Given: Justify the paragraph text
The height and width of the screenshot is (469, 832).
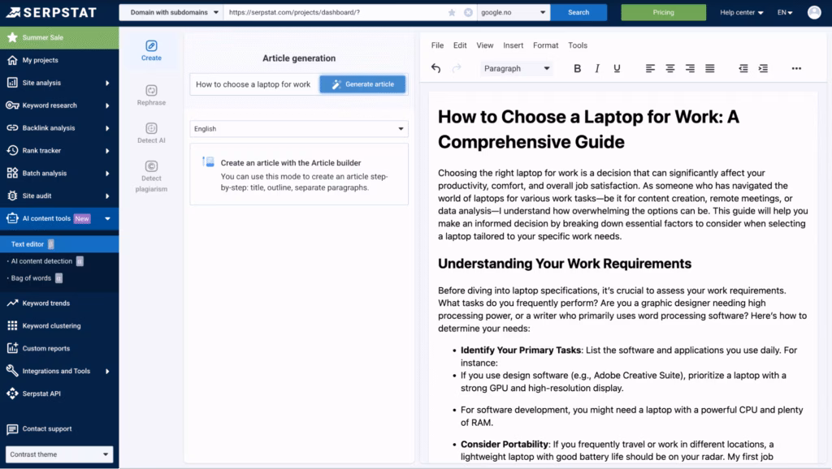Looking at the screenshot, I should tap(709, 69).
